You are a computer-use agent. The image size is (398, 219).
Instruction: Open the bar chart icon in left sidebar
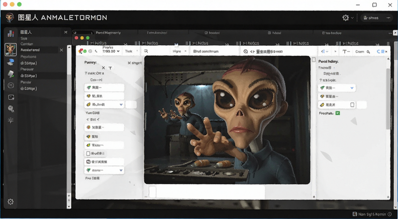(x=10, y=33)
